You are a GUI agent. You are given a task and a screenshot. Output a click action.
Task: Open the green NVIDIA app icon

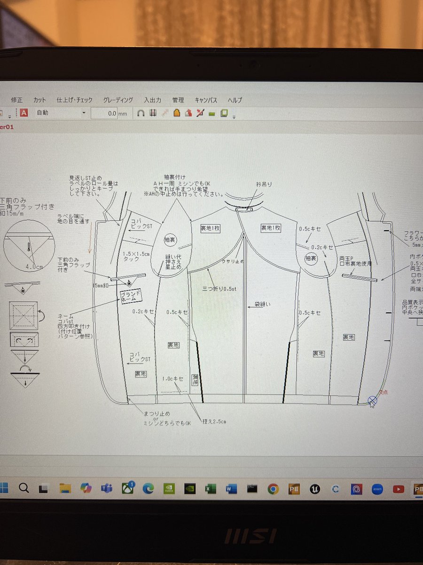coord(169,489)
